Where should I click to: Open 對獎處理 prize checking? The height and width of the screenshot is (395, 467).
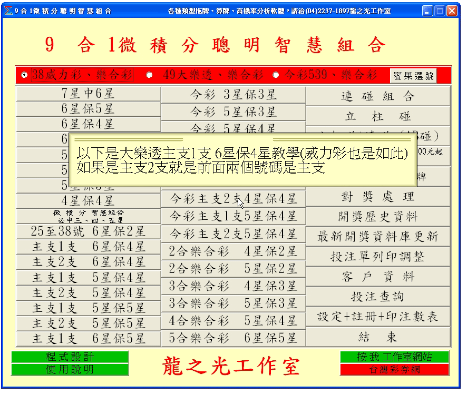(378, 197)
